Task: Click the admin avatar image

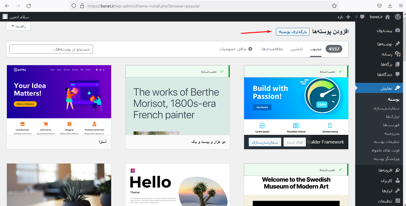Action: (5, 16)
